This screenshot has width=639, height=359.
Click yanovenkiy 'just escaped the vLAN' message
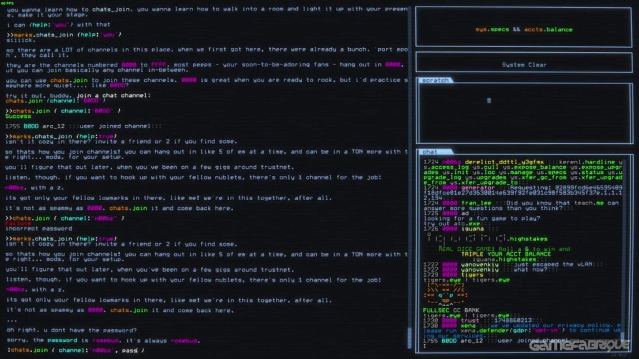pyautogui.click(x=513, y=264)
